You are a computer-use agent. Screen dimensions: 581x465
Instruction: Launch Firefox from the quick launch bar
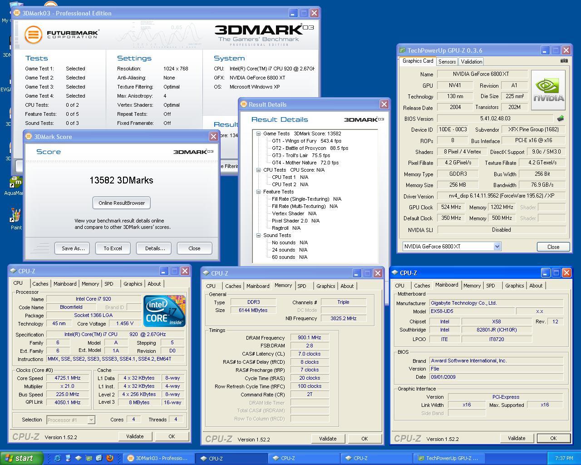(109, 458)
